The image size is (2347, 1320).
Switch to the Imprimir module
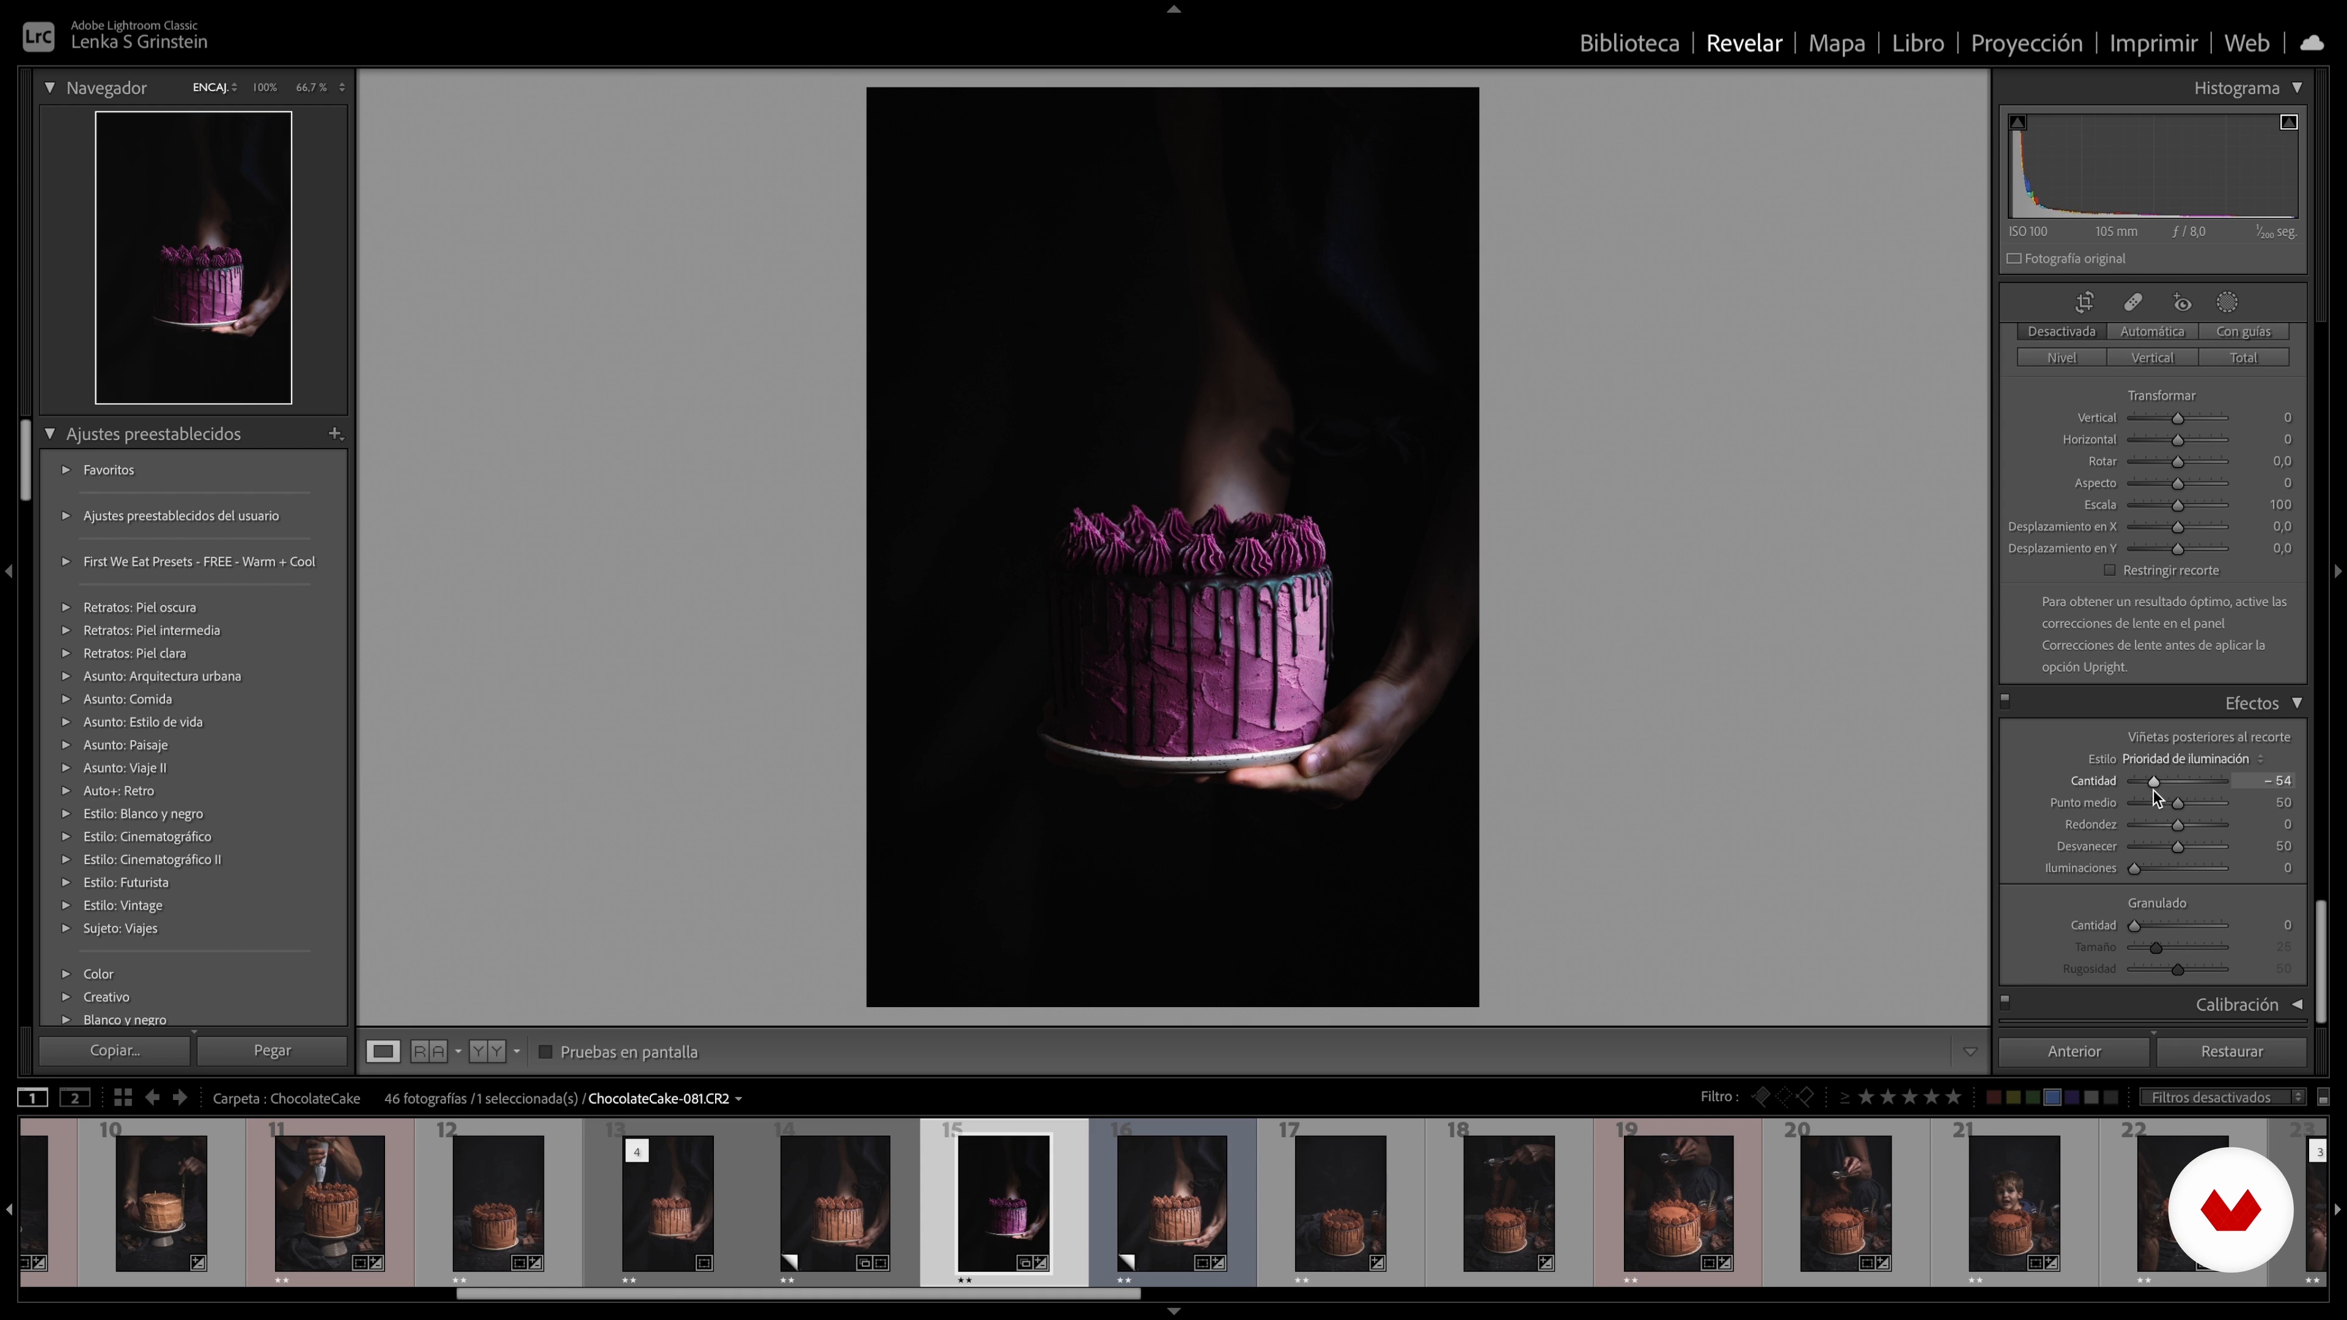coord(2153,43)
